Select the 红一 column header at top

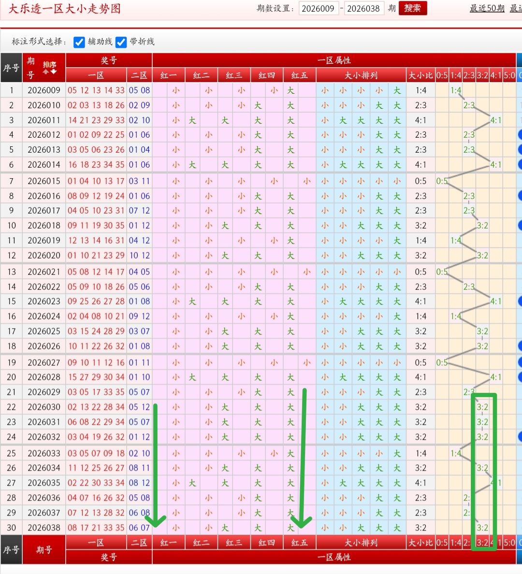point(169,75)
